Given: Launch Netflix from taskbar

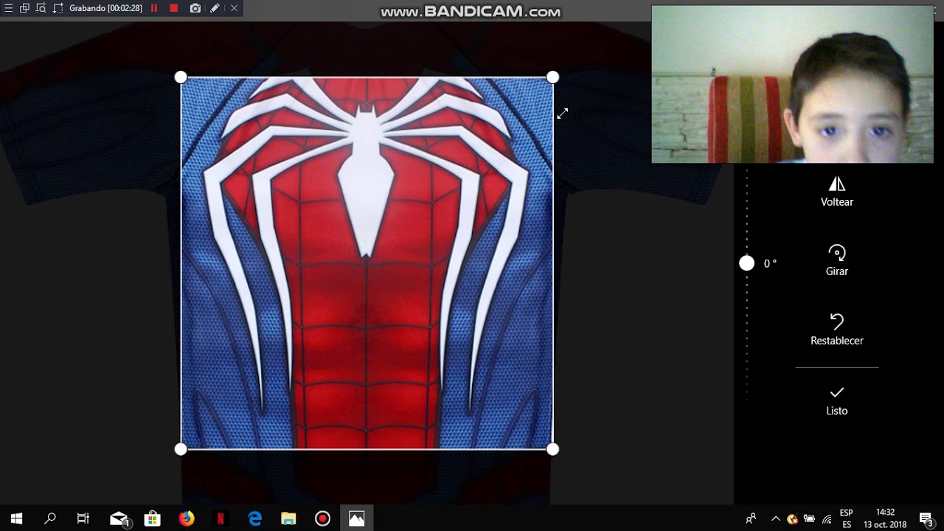Looking at the screenshot, I should (x=221, y=518).
